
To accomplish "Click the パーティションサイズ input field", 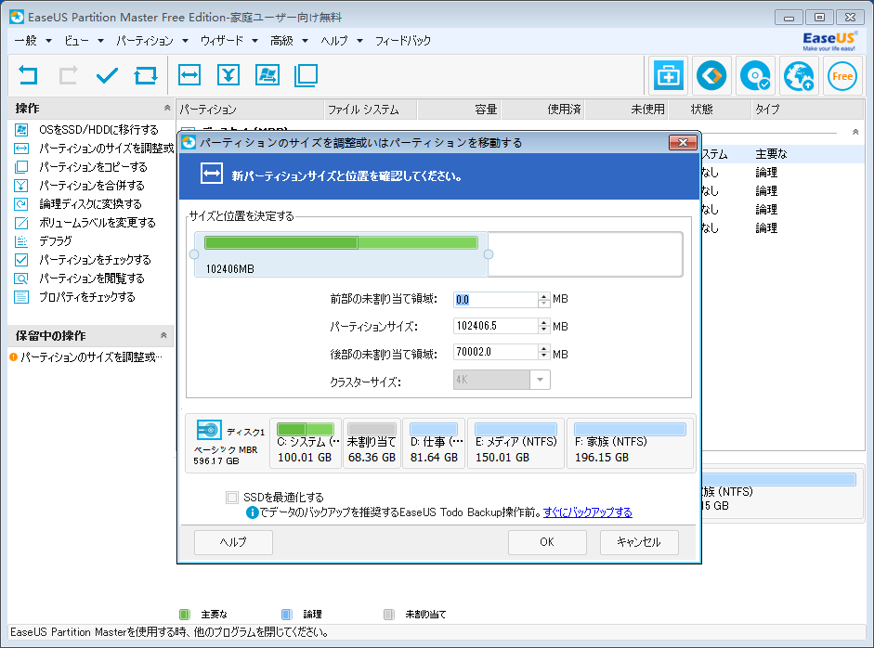I will 496,326.
